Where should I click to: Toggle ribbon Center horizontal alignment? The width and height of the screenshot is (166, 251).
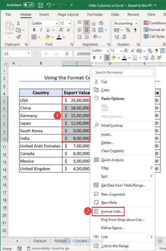[x=87, y=30]
